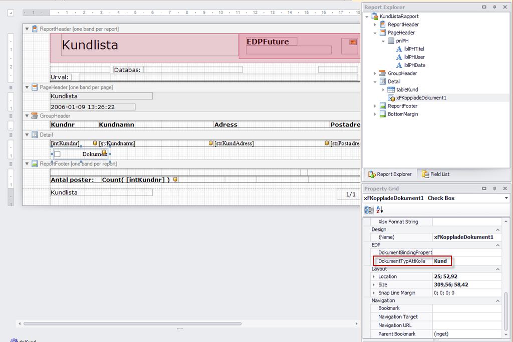Click the DokumentTypAttKolla value Kund
The height and width of the screenshot is (342, 513).
440,261
